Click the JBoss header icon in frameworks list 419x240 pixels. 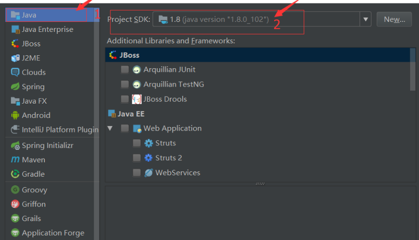click(113, 55)
